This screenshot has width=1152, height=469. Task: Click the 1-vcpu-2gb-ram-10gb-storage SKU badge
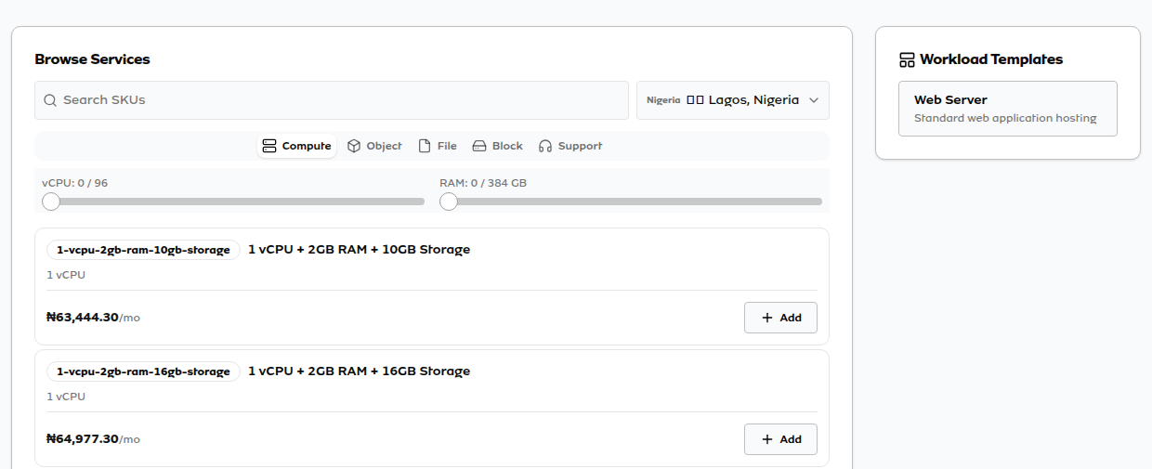click(x=143, y=250)
